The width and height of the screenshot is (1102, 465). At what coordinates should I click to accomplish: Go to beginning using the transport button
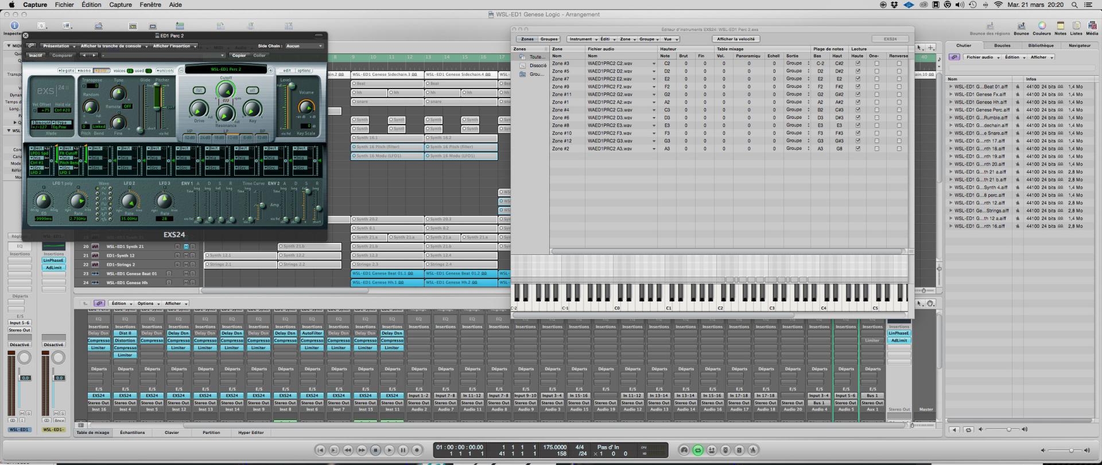(320, 450)
